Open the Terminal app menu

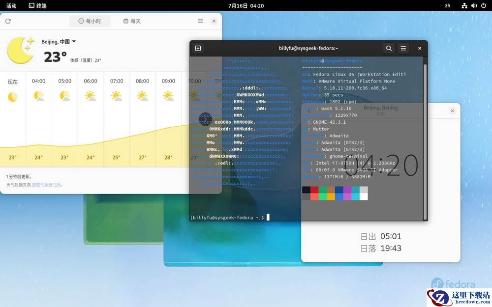point(38,5)
